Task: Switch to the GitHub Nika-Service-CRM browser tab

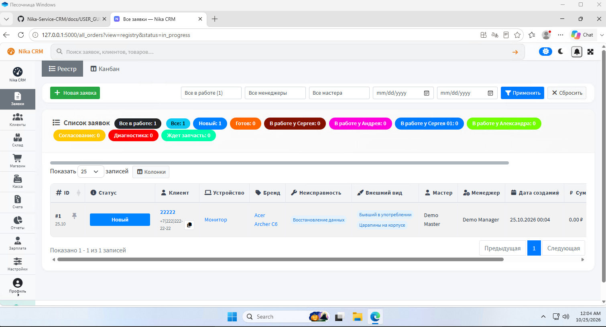Action: pyautogui.click(x=62, y=19)
